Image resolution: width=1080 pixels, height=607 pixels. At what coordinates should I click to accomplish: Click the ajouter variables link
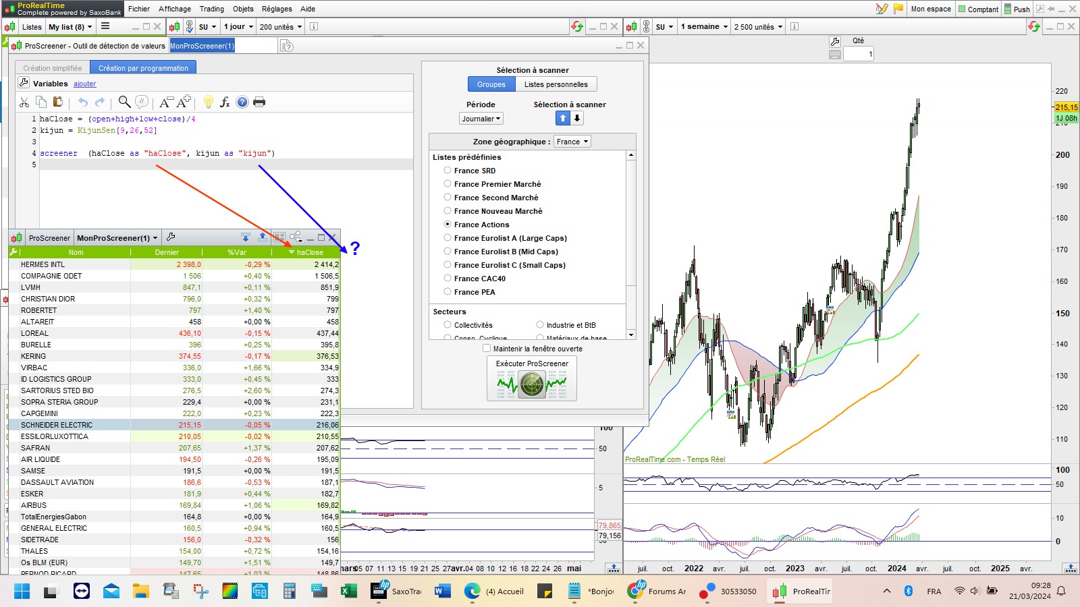(x=84, y=84)
